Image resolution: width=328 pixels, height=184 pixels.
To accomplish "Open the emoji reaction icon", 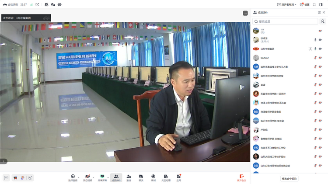I will click(x=30, y=178).
